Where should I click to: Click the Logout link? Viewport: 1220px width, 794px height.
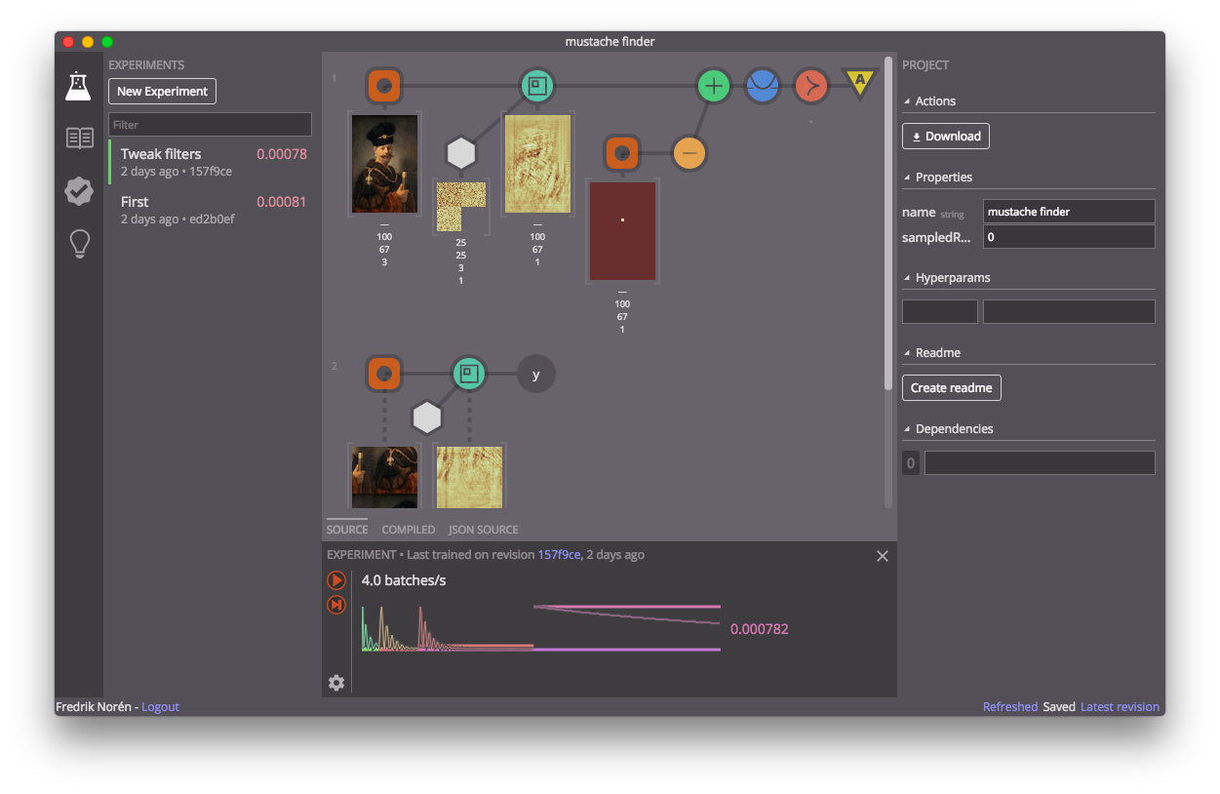click(x=160, y=707)
